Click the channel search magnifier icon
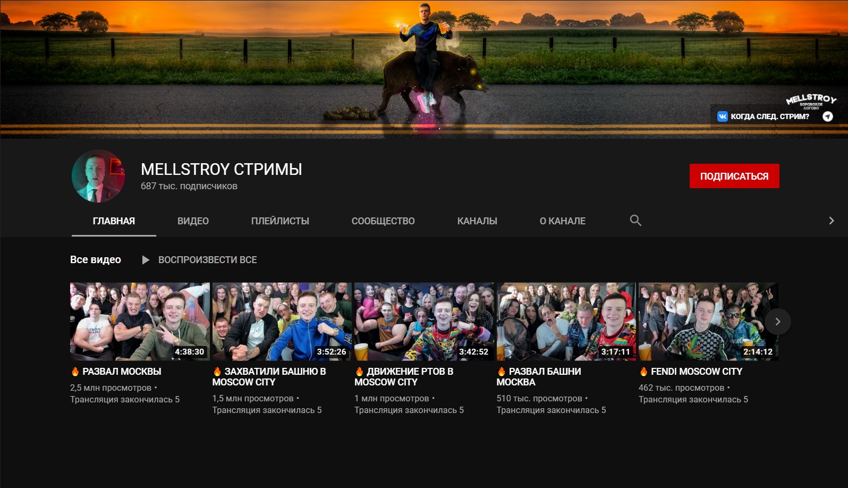The height and width of the screenshot is (488, 848). point(635,221)
